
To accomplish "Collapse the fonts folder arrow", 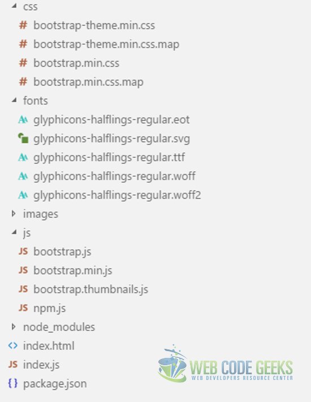I will (14, 100).
